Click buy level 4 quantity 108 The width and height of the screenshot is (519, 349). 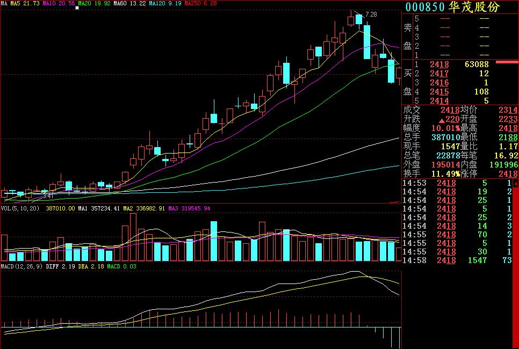coord(481,92)
